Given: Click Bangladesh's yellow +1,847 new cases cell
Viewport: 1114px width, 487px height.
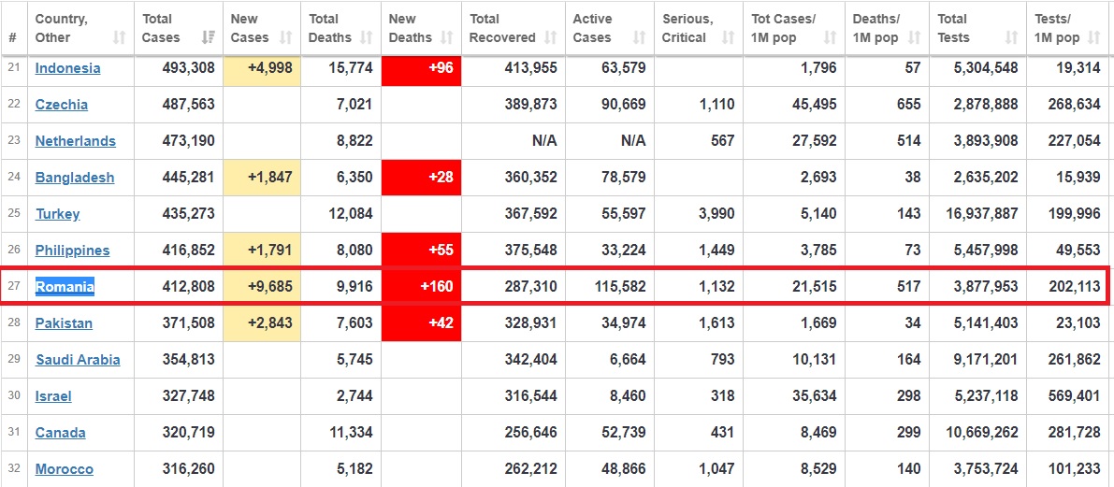Looking at the screenshot, I should click(x=262, y=178).
